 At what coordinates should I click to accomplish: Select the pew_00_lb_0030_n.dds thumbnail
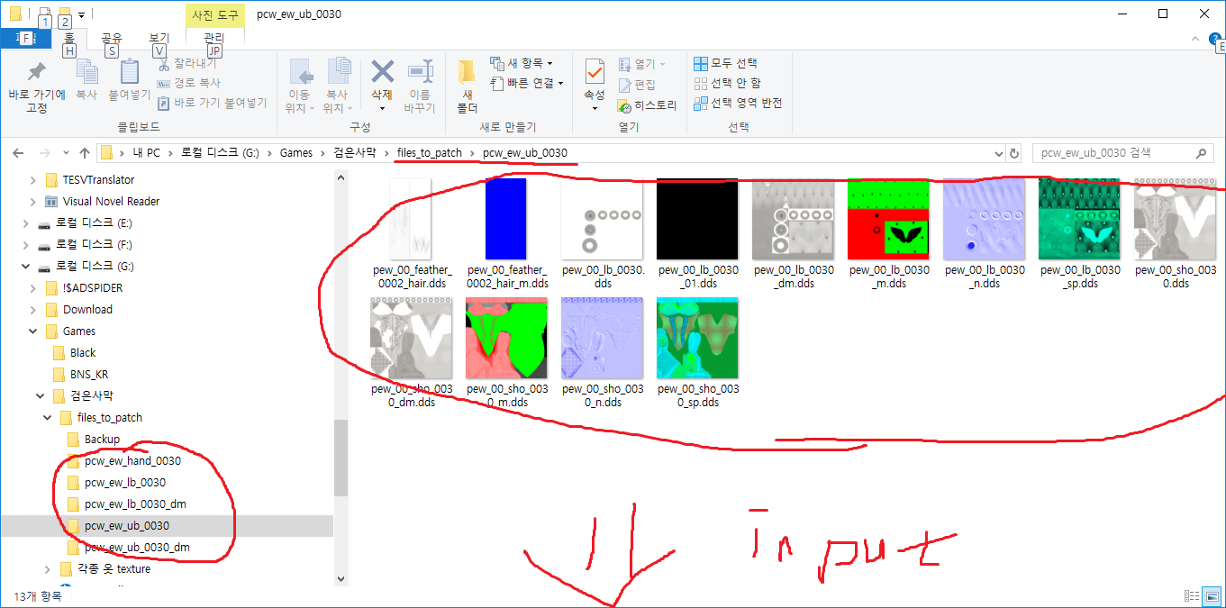tap(985, 219)
